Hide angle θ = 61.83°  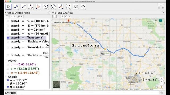tap(8, 87)
